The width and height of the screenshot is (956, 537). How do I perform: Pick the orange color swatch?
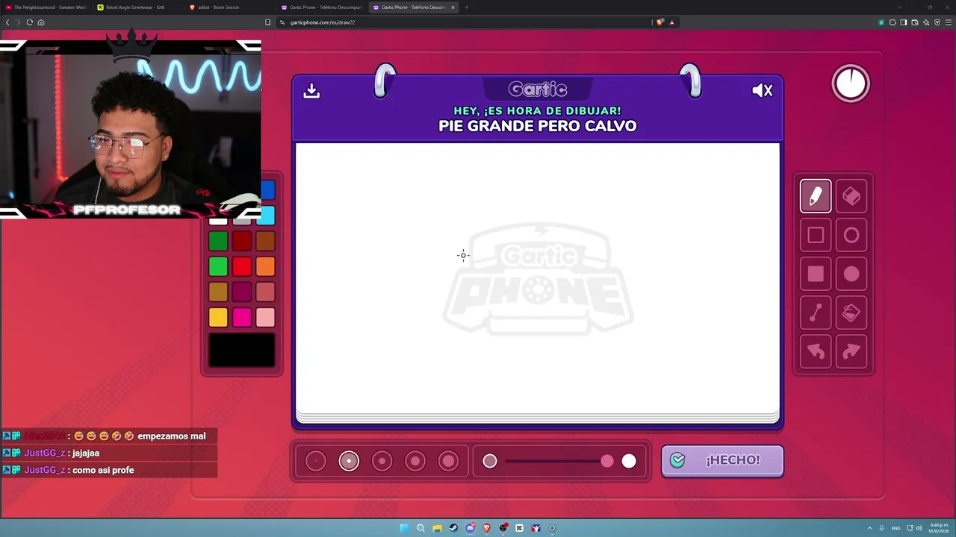pyautogui.click(x=265, y=266)
